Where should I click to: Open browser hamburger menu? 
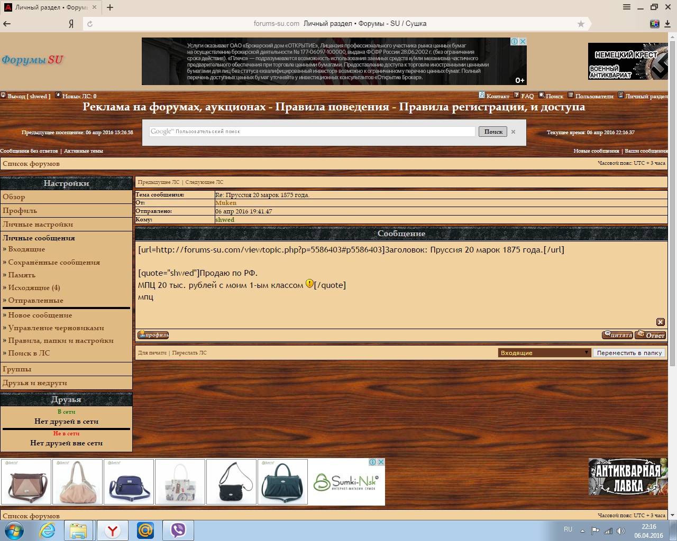coord(627,7)
